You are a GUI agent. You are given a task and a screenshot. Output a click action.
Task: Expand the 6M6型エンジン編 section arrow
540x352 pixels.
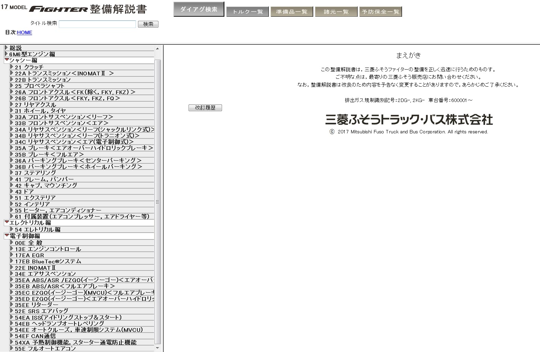pyautogui.click(x=6, y=54)
